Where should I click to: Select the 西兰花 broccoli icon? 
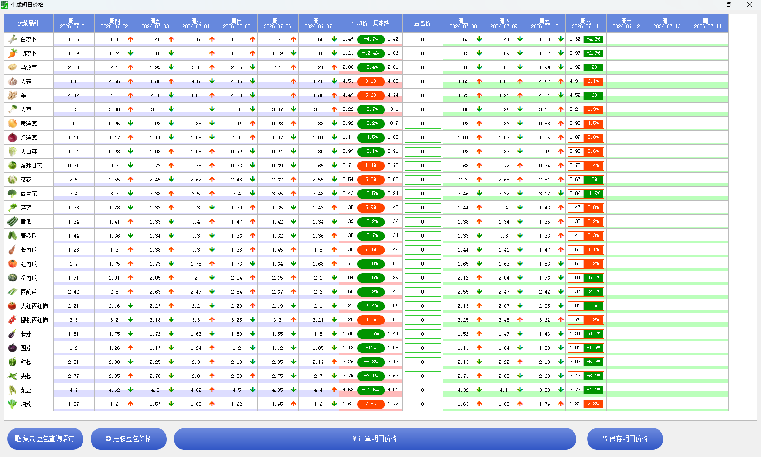pyautogui.click(x=12, y=194)
